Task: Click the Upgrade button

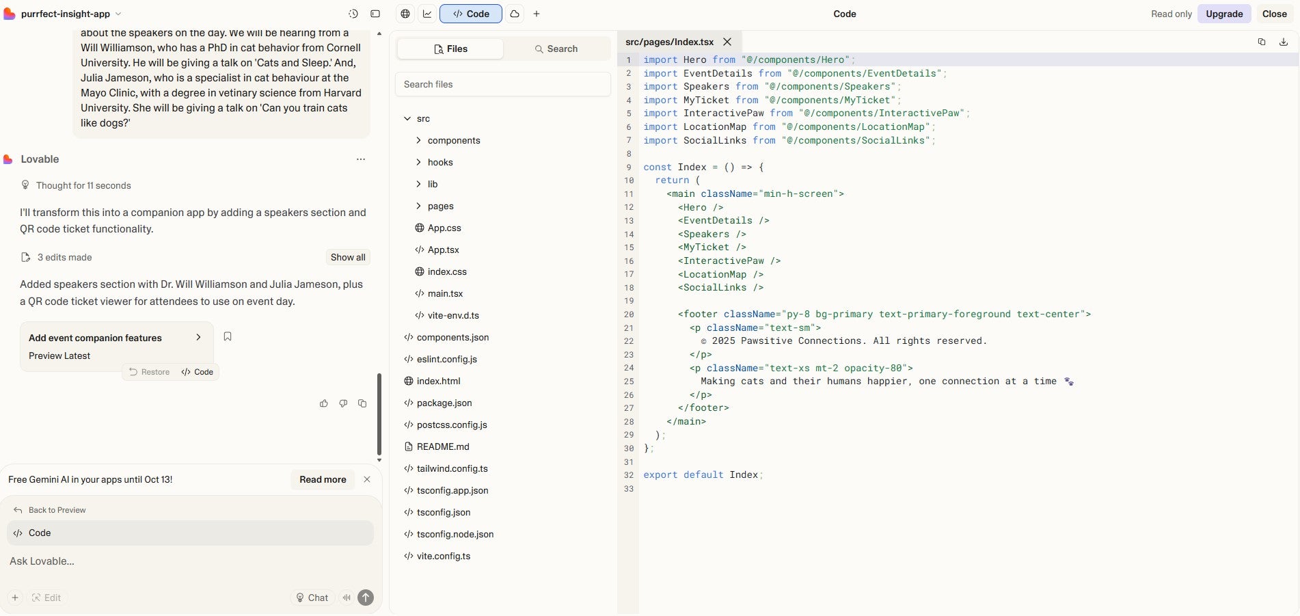Action: click(1223, 14)
